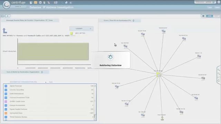Image resolution: width=221 pixels, height=124 pixels.
Task: Click the second zoom icon on graph side toolbar
Action: 219,73
